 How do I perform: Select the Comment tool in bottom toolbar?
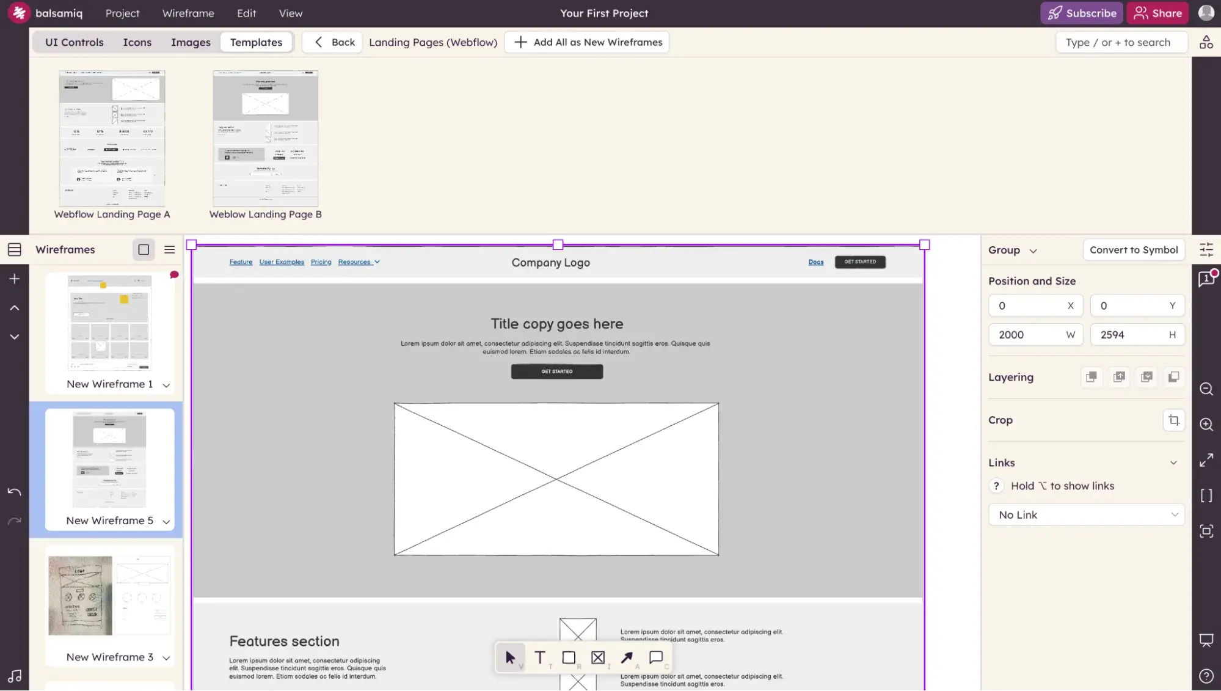coord(655,657)
